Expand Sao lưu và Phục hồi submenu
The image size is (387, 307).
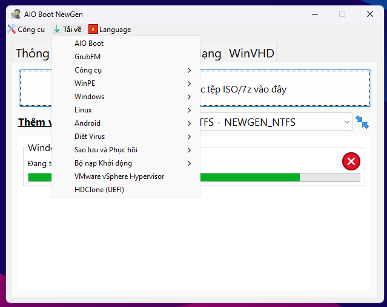[126, 150]
